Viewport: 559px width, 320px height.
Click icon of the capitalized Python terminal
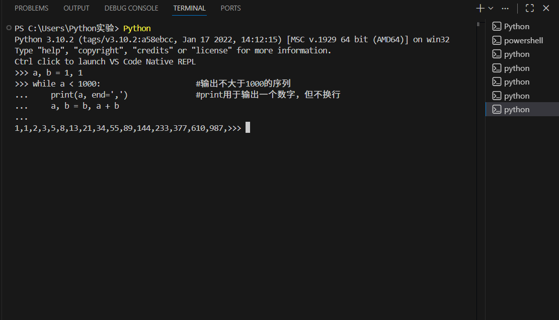(497, 26)
